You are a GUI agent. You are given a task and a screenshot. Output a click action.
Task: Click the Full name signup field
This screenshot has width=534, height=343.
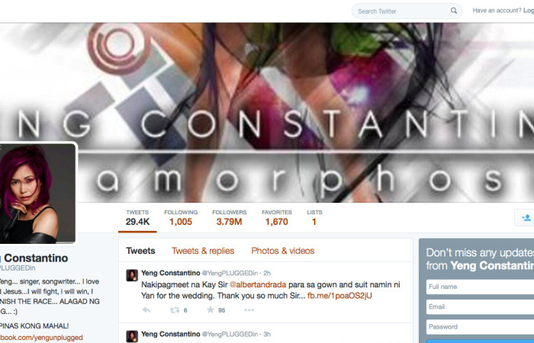(480, 287)
